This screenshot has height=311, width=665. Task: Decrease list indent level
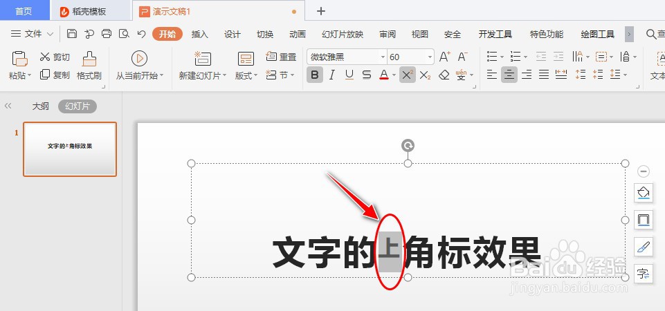coord(540,57)
